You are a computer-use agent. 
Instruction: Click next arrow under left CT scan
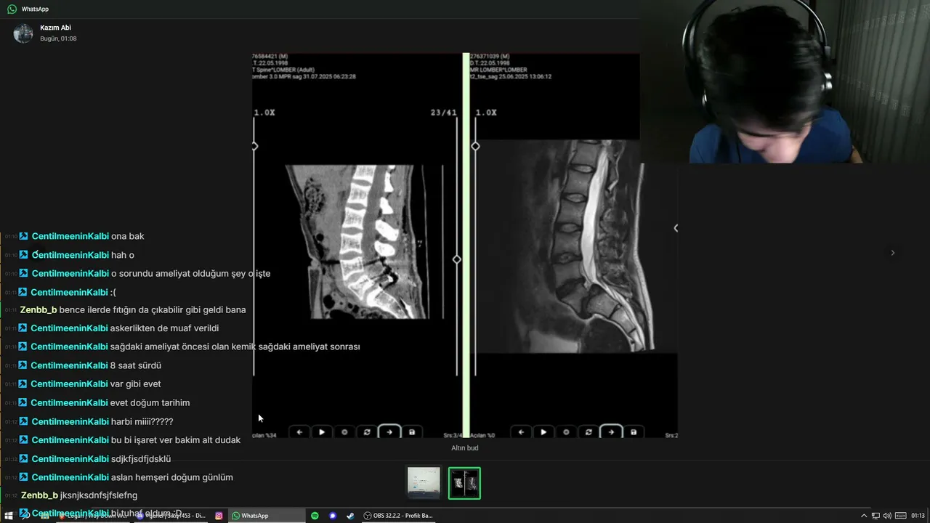(x=389, y=431)
